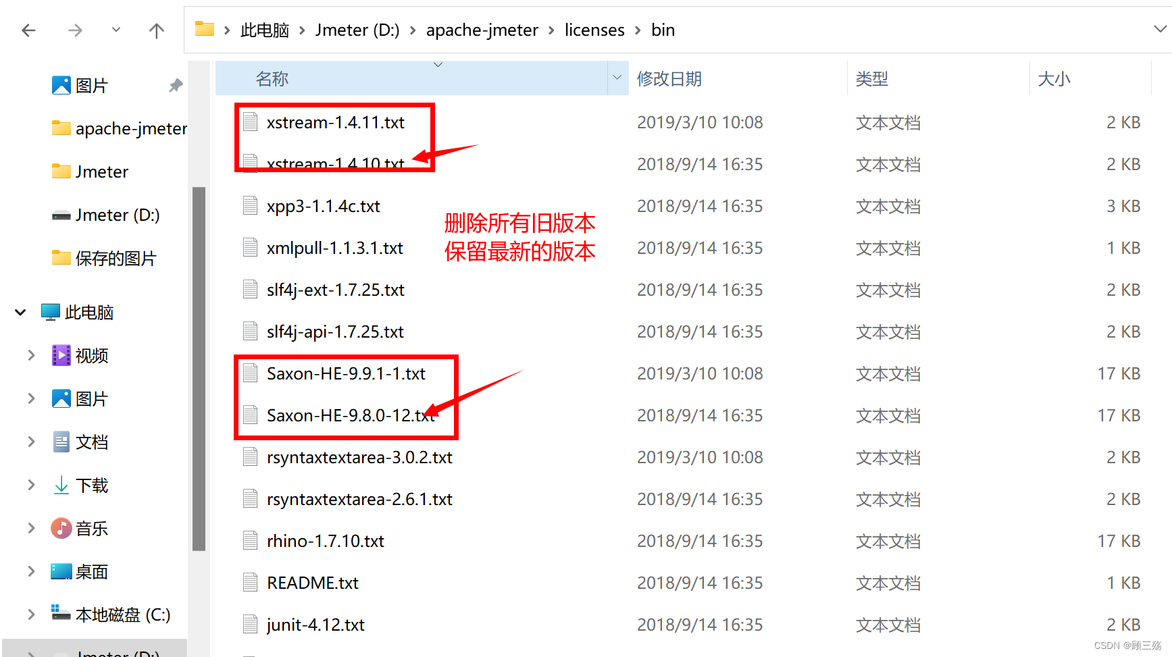Select file rsyntaxtextarea-3.0.2.txt
Viewport: 1172px width, 657px height.
point(360,457)
